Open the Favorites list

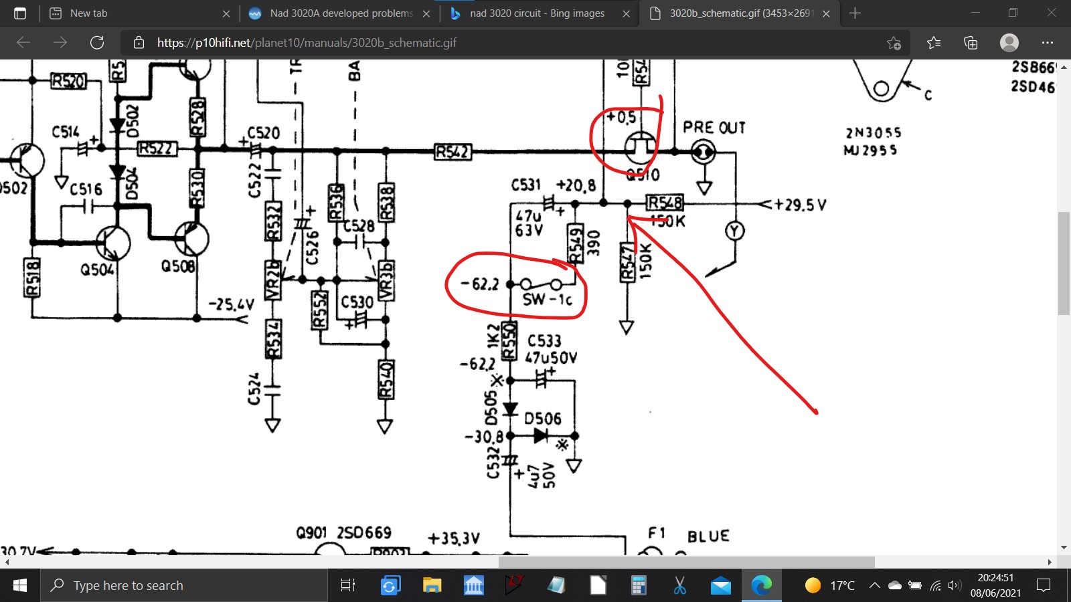(934, 43)
